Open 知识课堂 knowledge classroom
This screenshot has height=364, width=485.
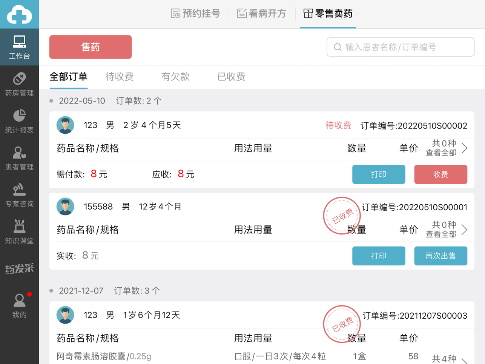click(19, 232)
